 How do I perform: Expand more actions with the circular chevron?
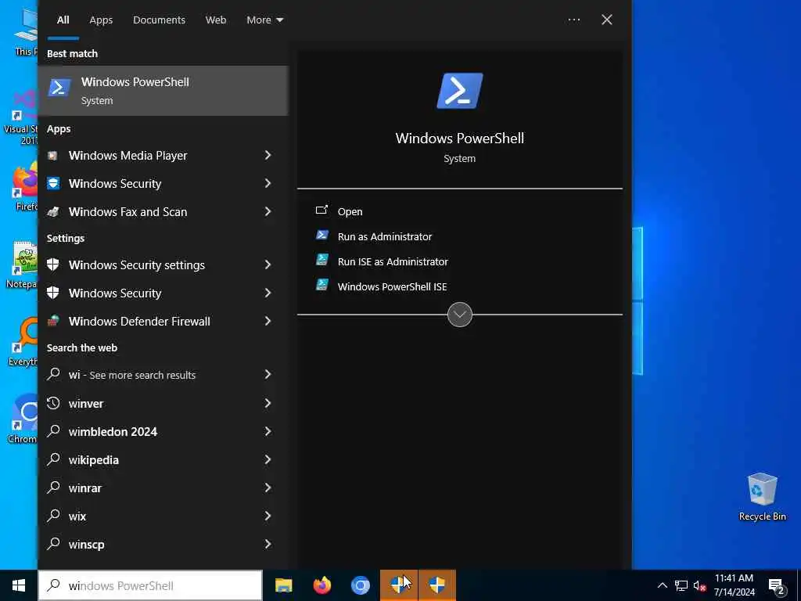460,315
